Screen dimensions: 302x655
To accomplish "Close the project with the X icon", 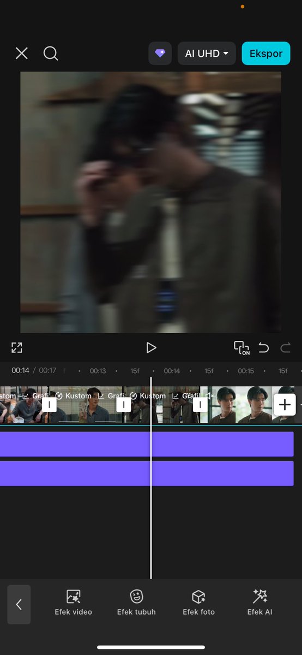I will [22, 54].
